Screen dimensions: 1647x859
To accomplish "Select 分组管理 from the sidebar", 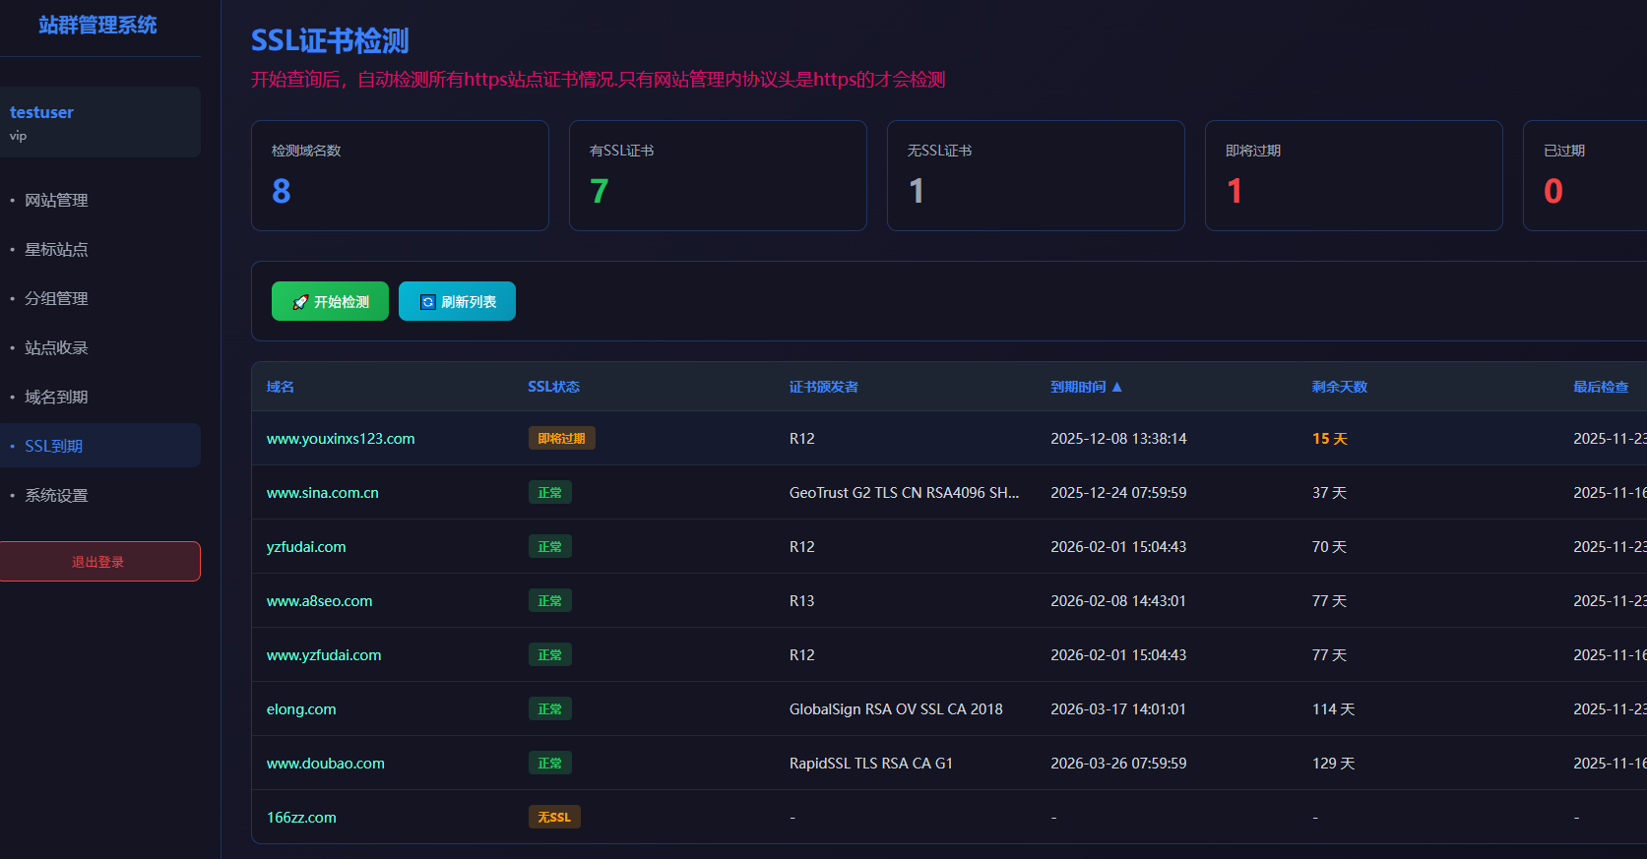I will click(56, 298).
